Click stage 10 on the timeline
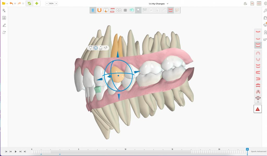This screenshot has height=156, width=267. coord(125,151)
